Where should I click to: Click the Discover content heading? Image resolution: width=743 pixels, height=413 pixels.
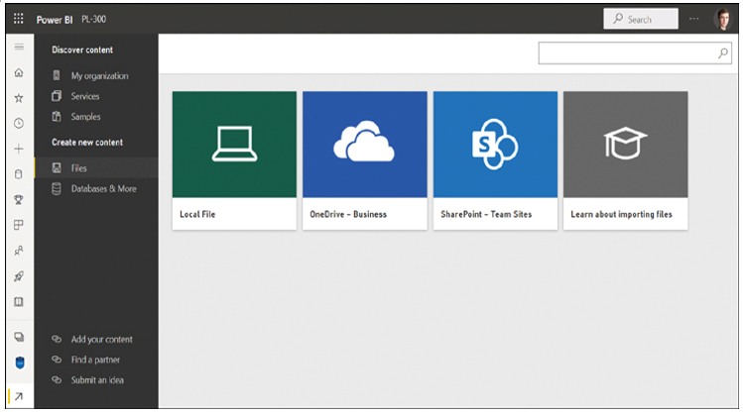82,50
